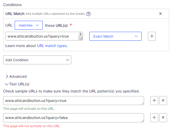Add a test URL after the query=true row

click(154, 101)
